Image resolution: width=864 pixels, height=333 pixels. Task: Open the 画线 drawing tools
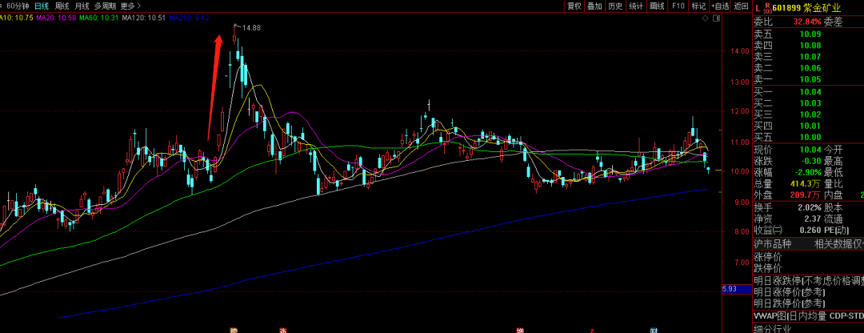click(x=657, y=6)
